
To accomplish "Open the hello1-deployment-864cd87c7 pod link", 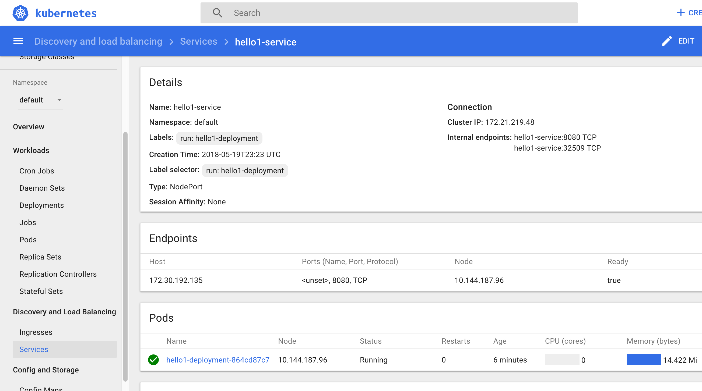I will pos(217,360).
